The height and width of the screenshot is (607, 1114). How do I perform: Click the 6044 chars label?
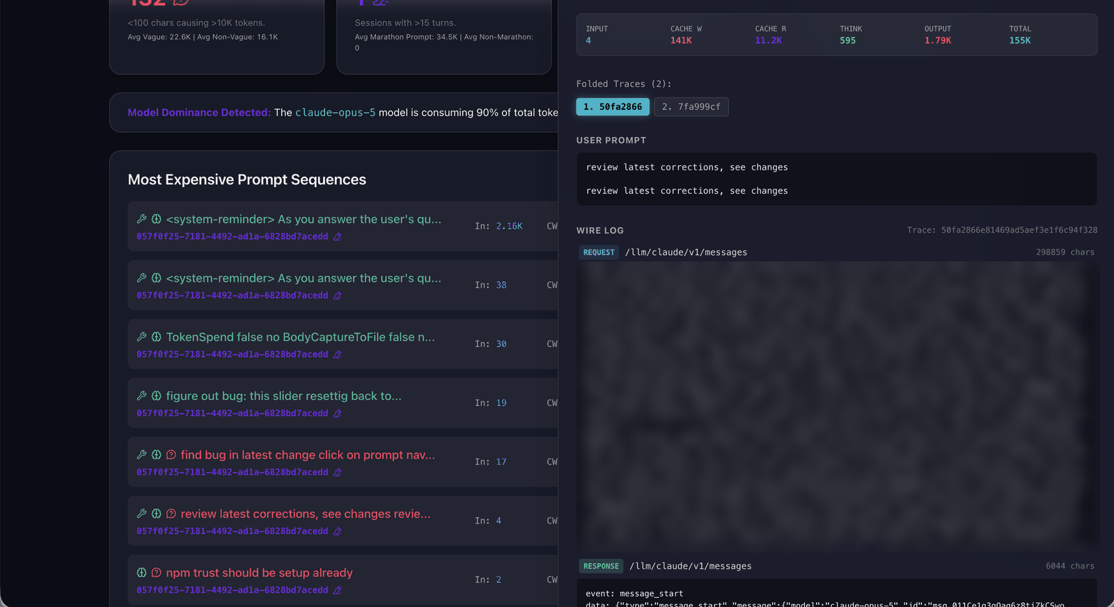coord(1070,566)
